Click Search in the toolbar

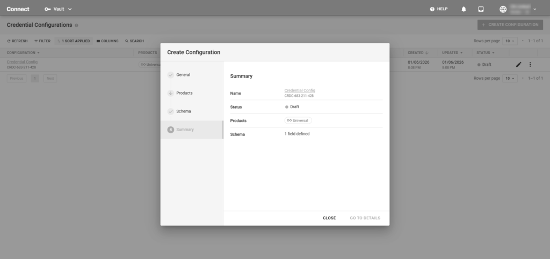tap(134, 41)
